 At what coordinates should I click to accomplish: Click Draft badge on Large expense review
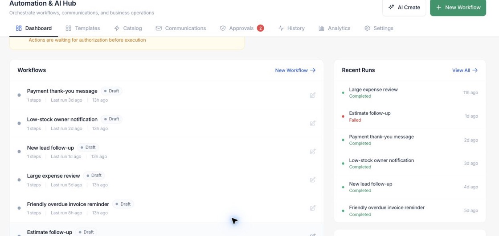point(94,175)
